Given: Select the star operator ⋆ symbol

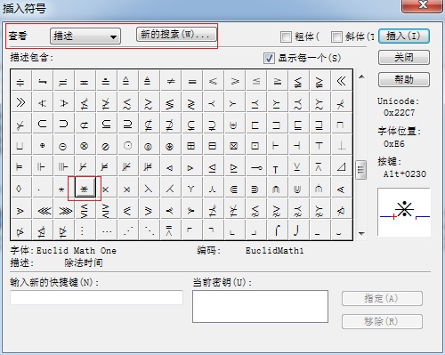Looking at the screenshot, I should [62, 189].
